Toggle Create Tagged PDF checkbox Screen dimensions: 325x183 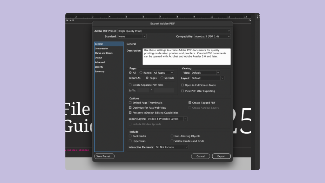(x=190, y=103)
